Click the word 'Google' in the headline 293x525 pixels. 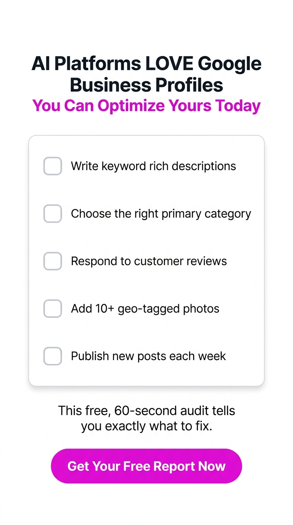tap(230, 64)
